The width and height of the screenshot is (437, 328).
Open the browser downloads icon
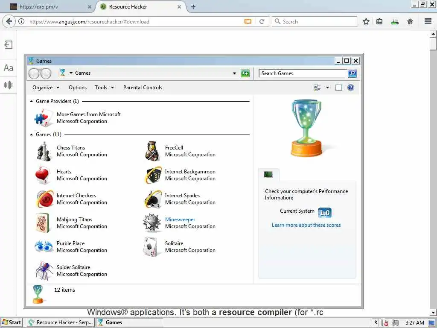[395, 21]
